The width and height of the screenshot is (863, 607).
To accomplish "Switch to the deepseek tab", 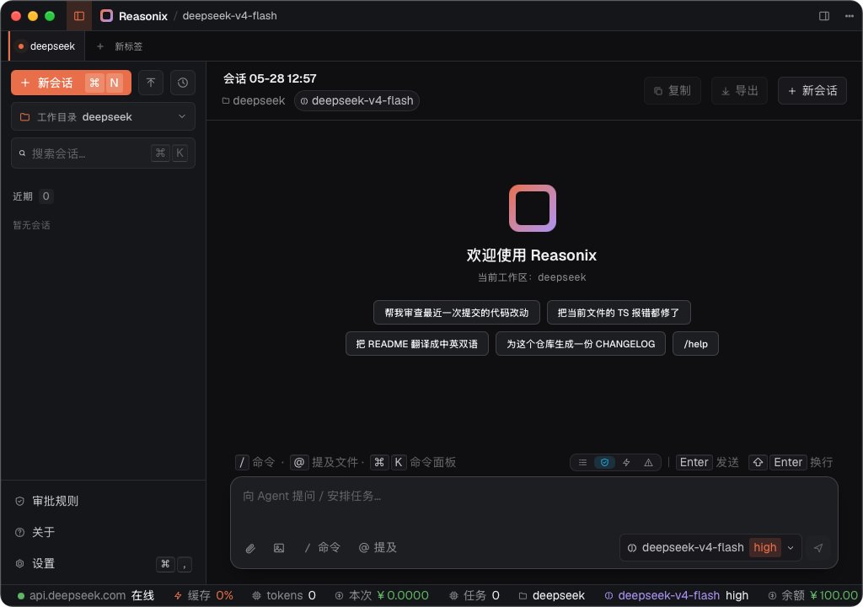I will [47, 46].
